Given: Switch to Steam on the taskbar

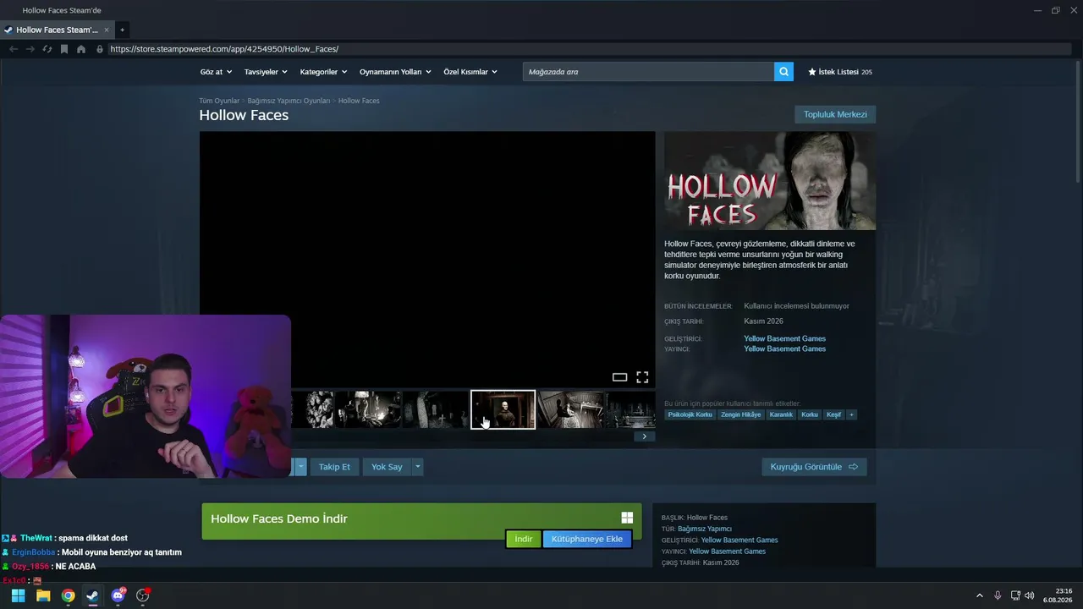Looking at the screenshot, I should (92, 595).
